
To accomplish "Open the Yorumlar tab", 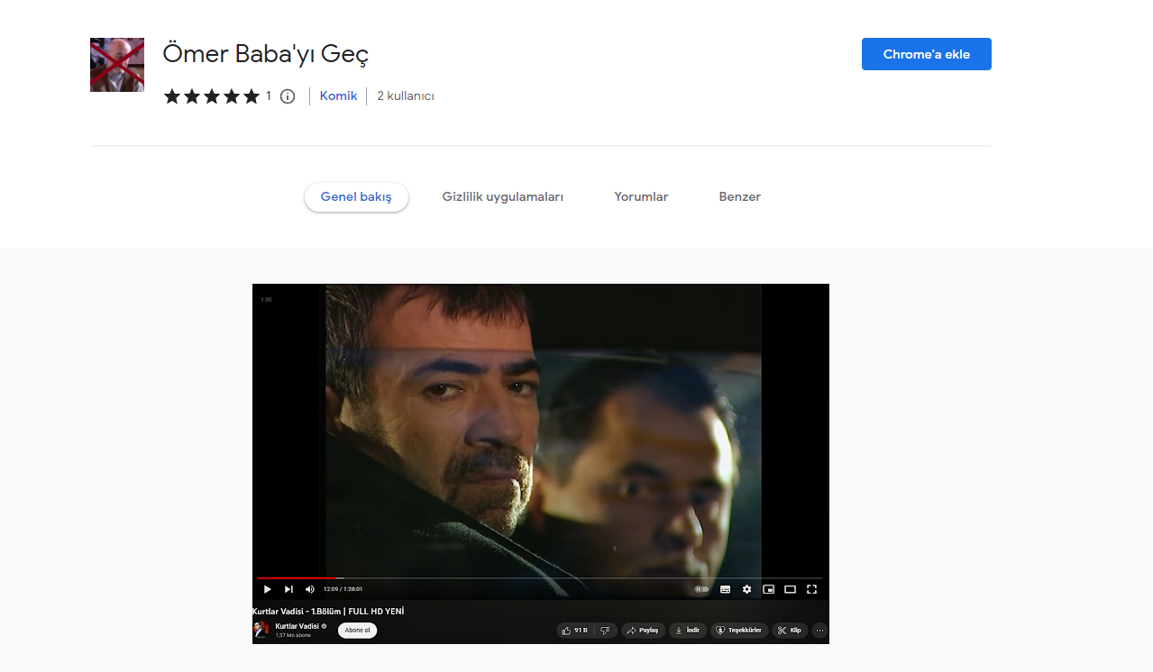I will click(x=641, y=197).
